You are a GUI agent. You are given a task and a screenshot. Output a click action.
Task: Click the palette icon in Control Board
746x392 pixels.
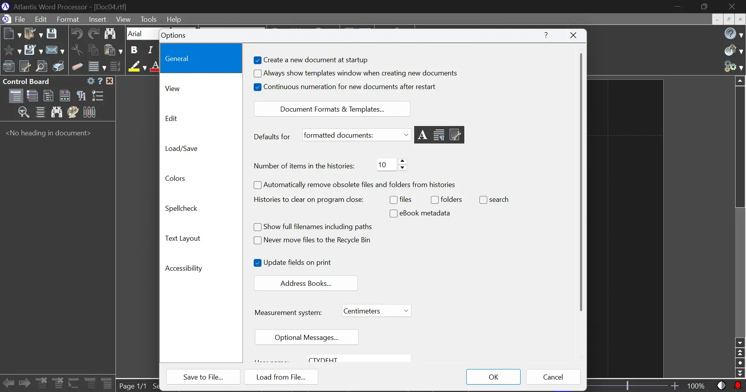pos(73,112)
